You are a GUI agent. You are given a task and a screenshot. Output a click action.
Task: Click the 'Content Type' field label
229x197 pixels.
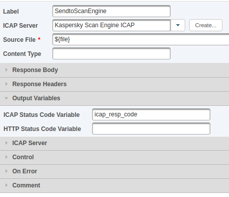[x=22, y=54]
